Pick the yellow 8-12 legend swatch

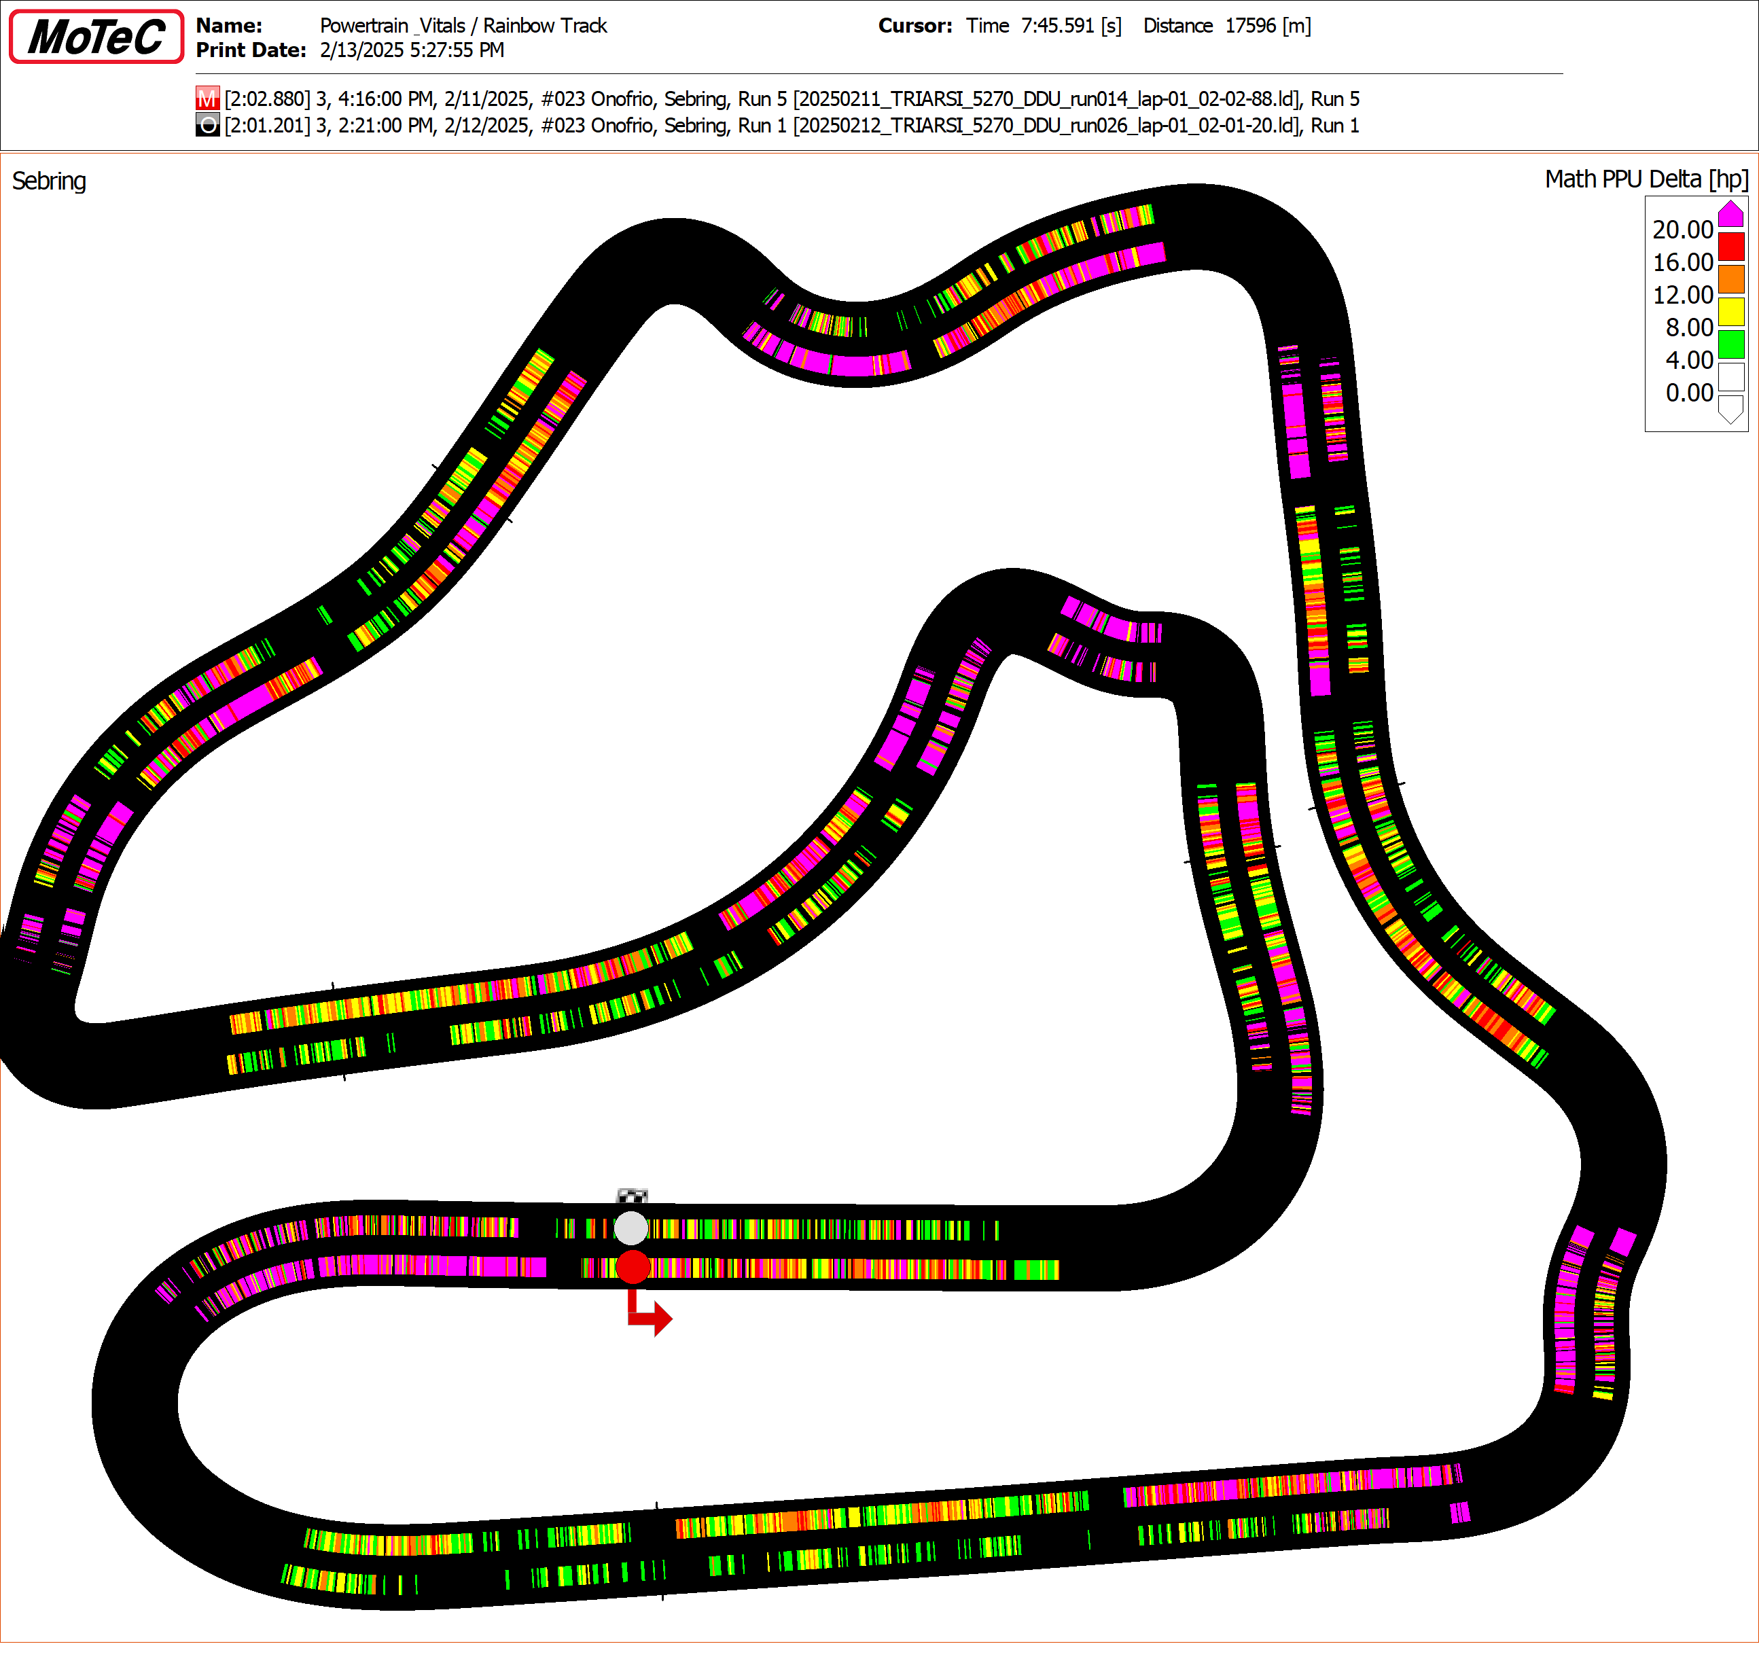point(1730,312)
